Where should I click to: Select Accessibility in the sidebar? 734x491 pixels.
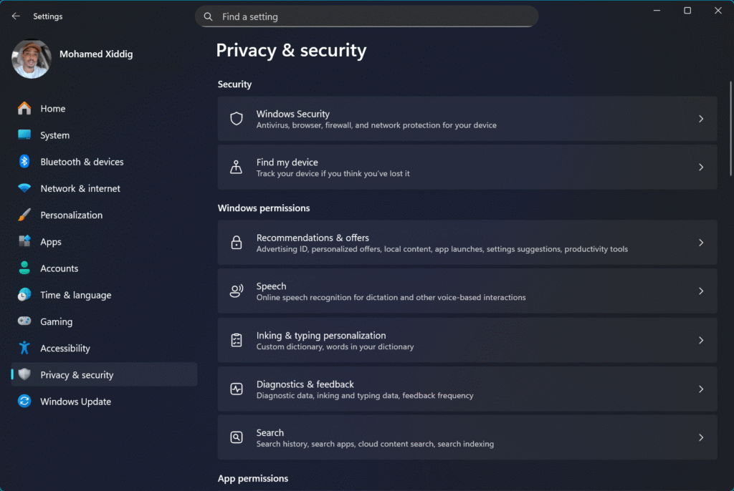click(65, 349)
